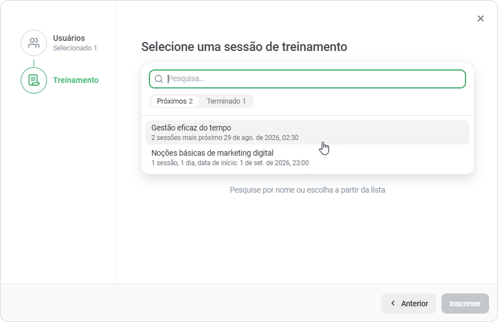Close the training enrollment dialog
The image size is (498, 322).
click(481, 18)
